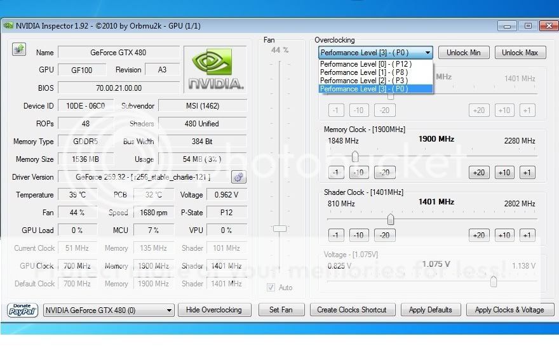The width and height of the screenshot is (559, 360).
Task: Toggle the Auto fan checkbox
Action: pyautogui.click(x=271, y=288)
